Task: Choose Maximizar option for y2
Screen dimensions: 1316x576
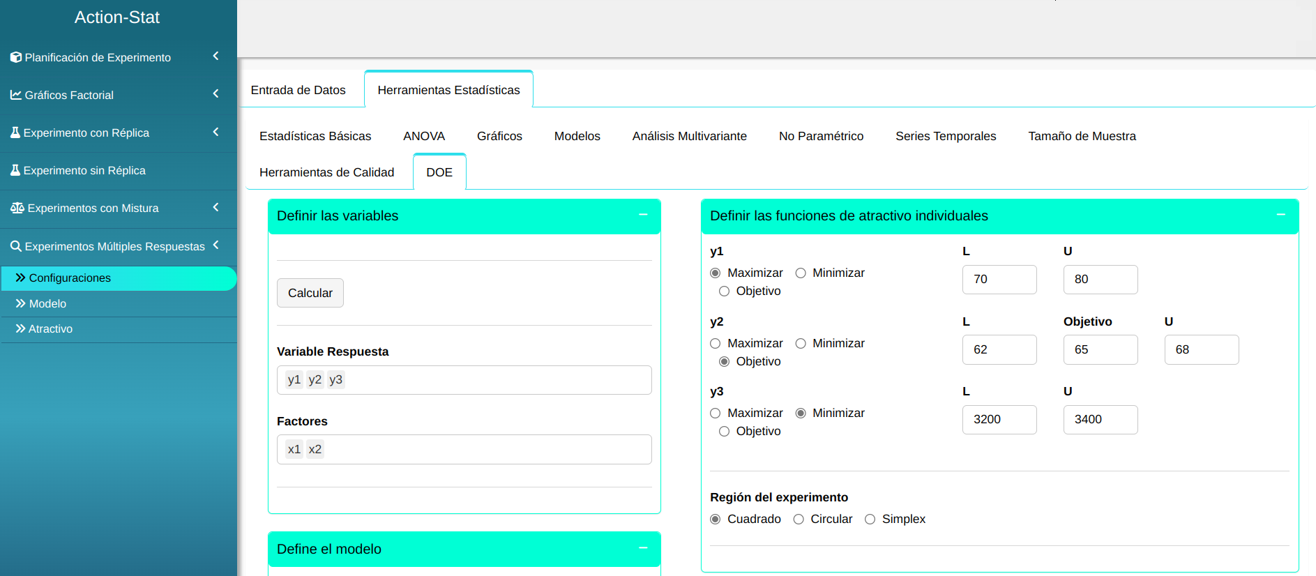Action: click(x=716, y=344)
